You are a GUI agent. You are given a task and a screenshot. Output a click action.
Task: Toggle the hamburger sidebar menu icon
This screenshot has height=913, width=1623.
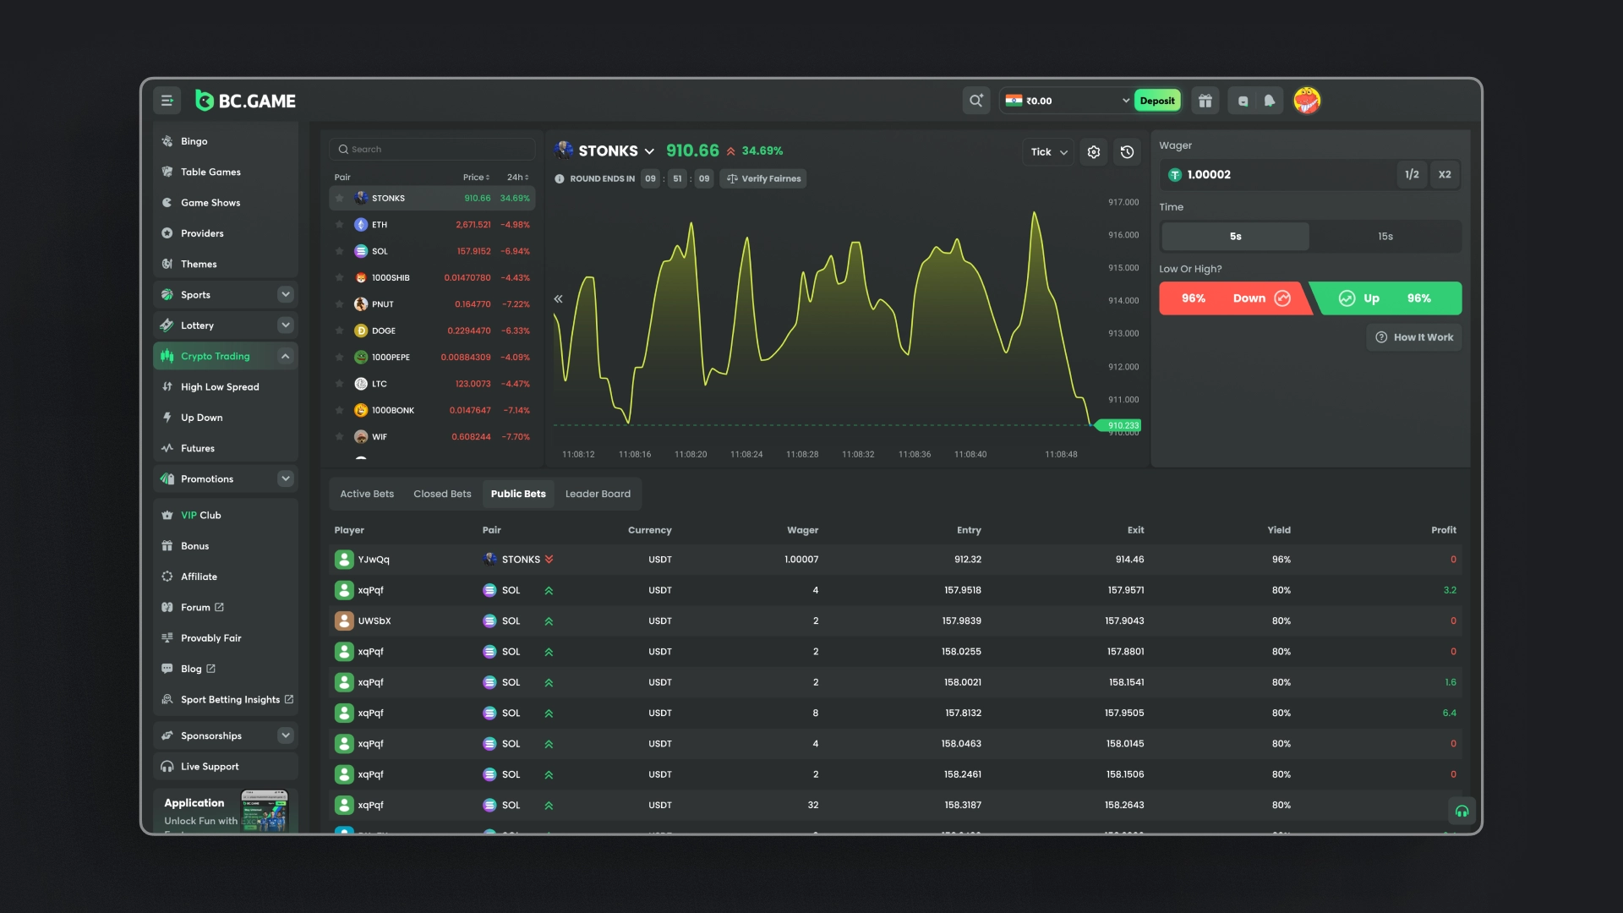tap(167, 100)
